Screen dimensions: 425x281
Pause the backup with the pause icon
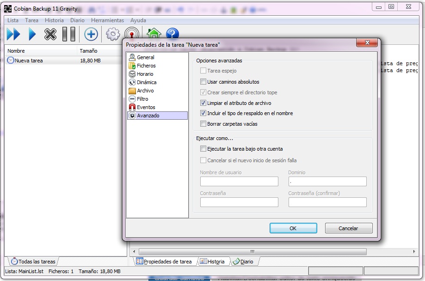(69, 34)
